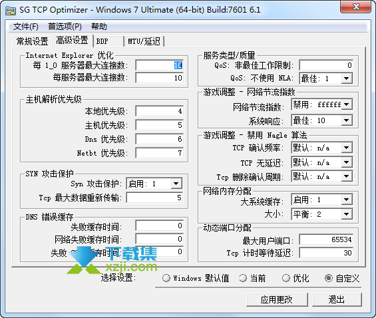Screen dimensions: 376x318
Task: Open the 文件(F) menu
Action: point(25,27)
